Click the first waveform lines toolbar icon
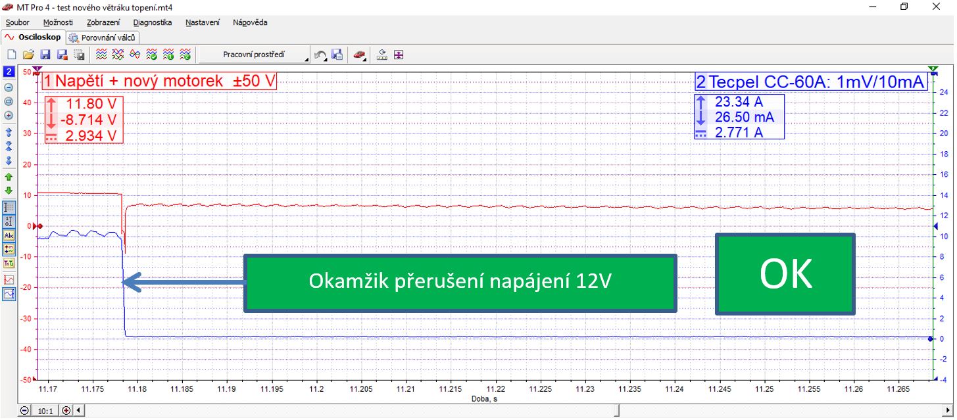 (102, 55)
